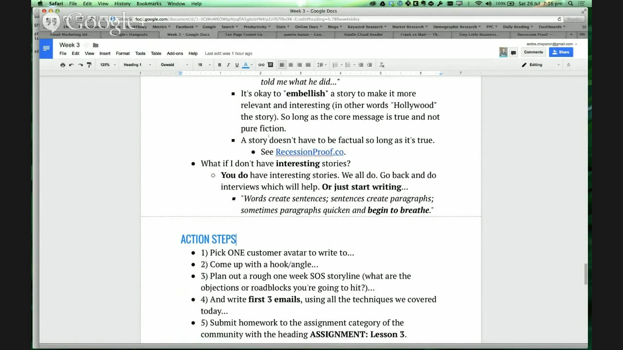Screen dimensions: 623x350
Task: Open the Add-ons menu
Action: point(175,53)
